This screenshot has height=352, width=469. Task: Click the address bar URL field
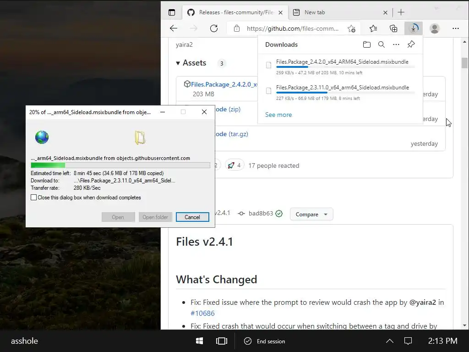point(293,28)
